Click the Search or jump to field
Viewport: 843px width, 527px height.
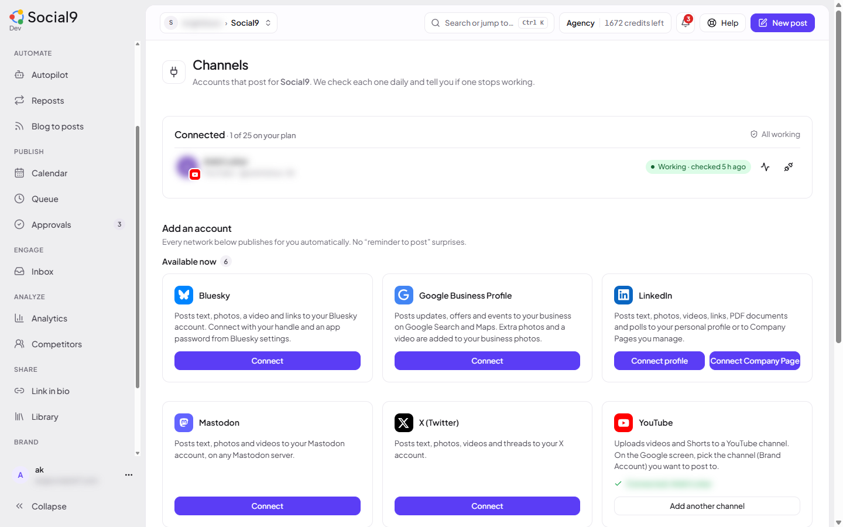pos(489,23)
